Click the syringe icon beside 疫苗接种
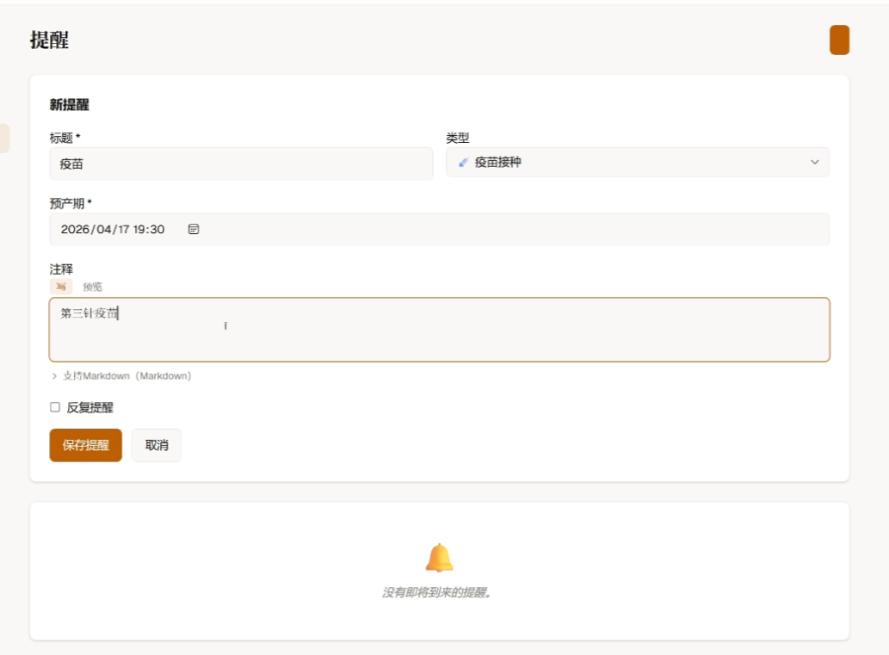889x655 pixels. tap(463, 162)
